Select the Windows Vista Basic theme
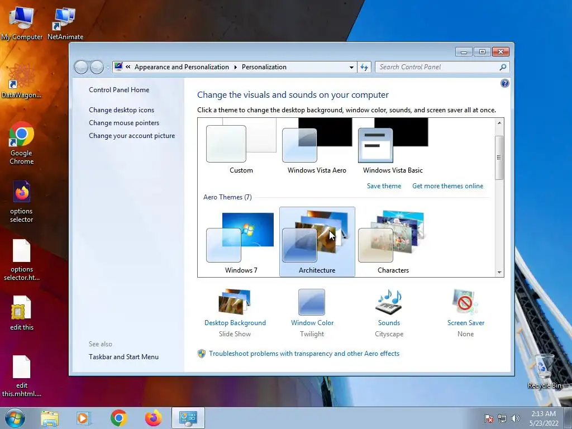The height and width of the screenshot is (429, 572). coord(393,147)
